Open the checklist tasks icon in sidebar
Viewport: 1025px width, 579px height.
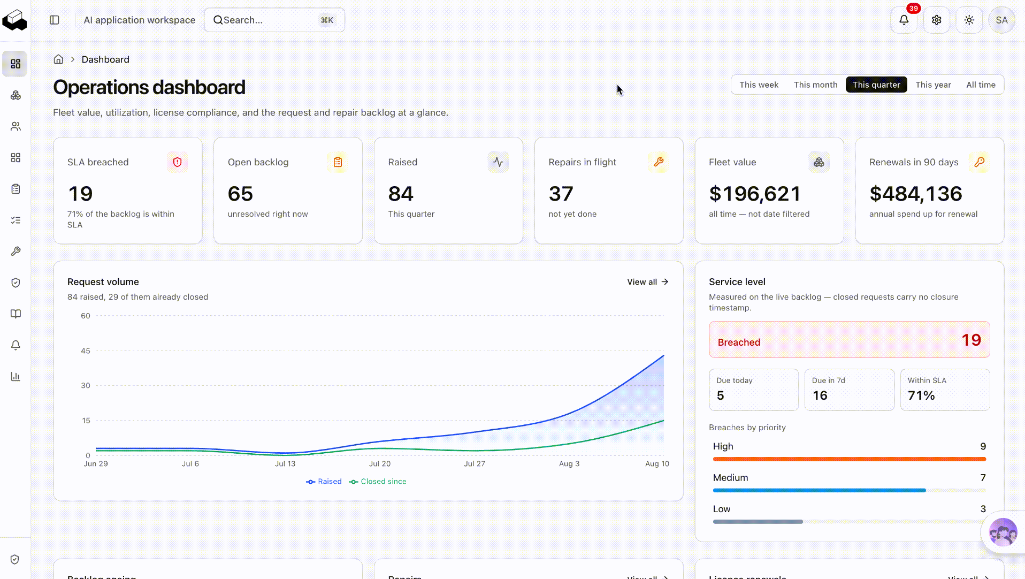16,220
